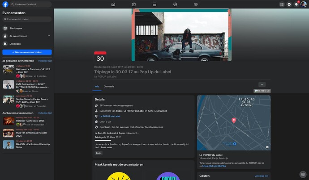Click the Facebook logo icon
The width and height of the screenshot is (309, 180).
[x=5, y=4]
